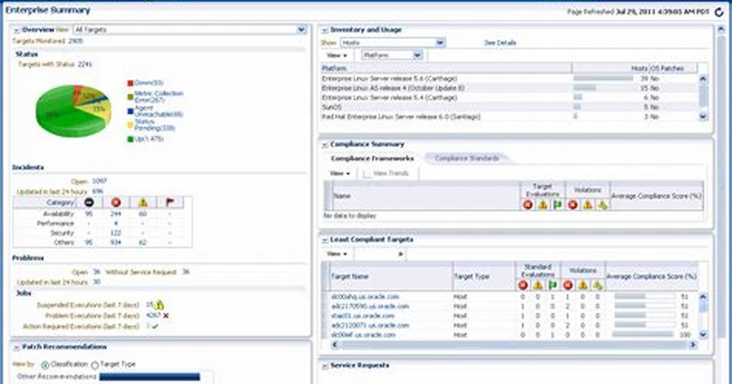
Task: Click the Suspended Executions warning icon
Action: click(159, 305)
